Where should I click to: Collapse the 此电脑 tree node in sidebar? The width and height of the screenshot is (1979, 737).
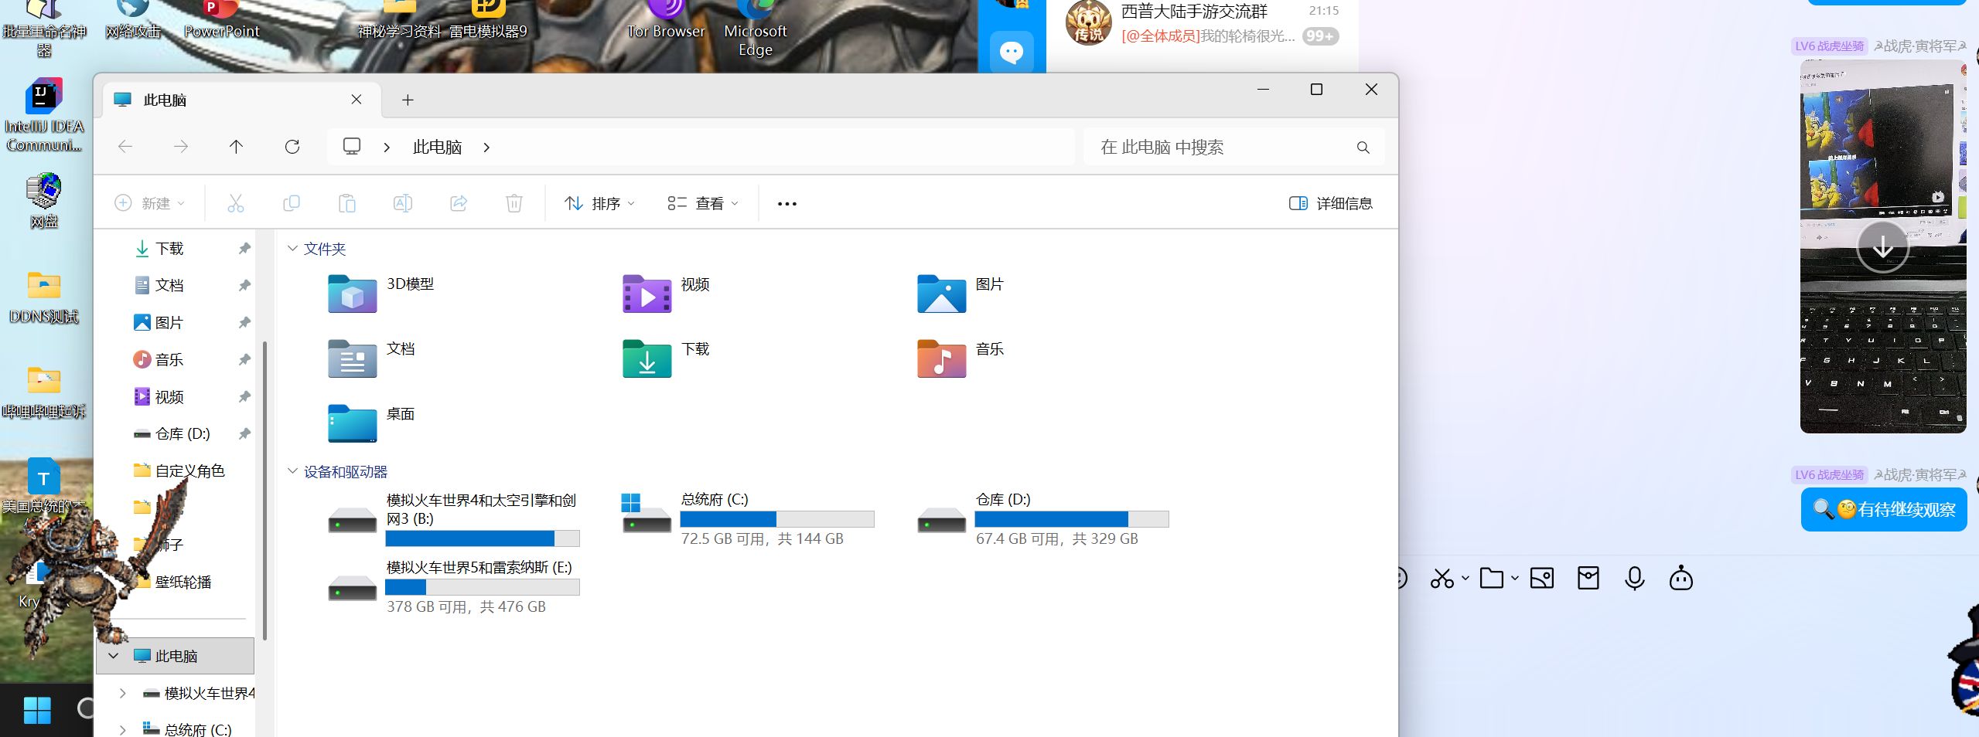pos(114,656)
